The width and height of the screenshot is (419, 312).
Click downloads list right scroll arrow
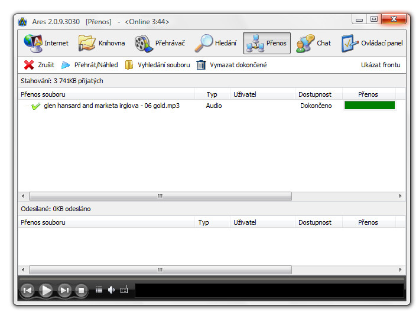[x=400, y=196]
